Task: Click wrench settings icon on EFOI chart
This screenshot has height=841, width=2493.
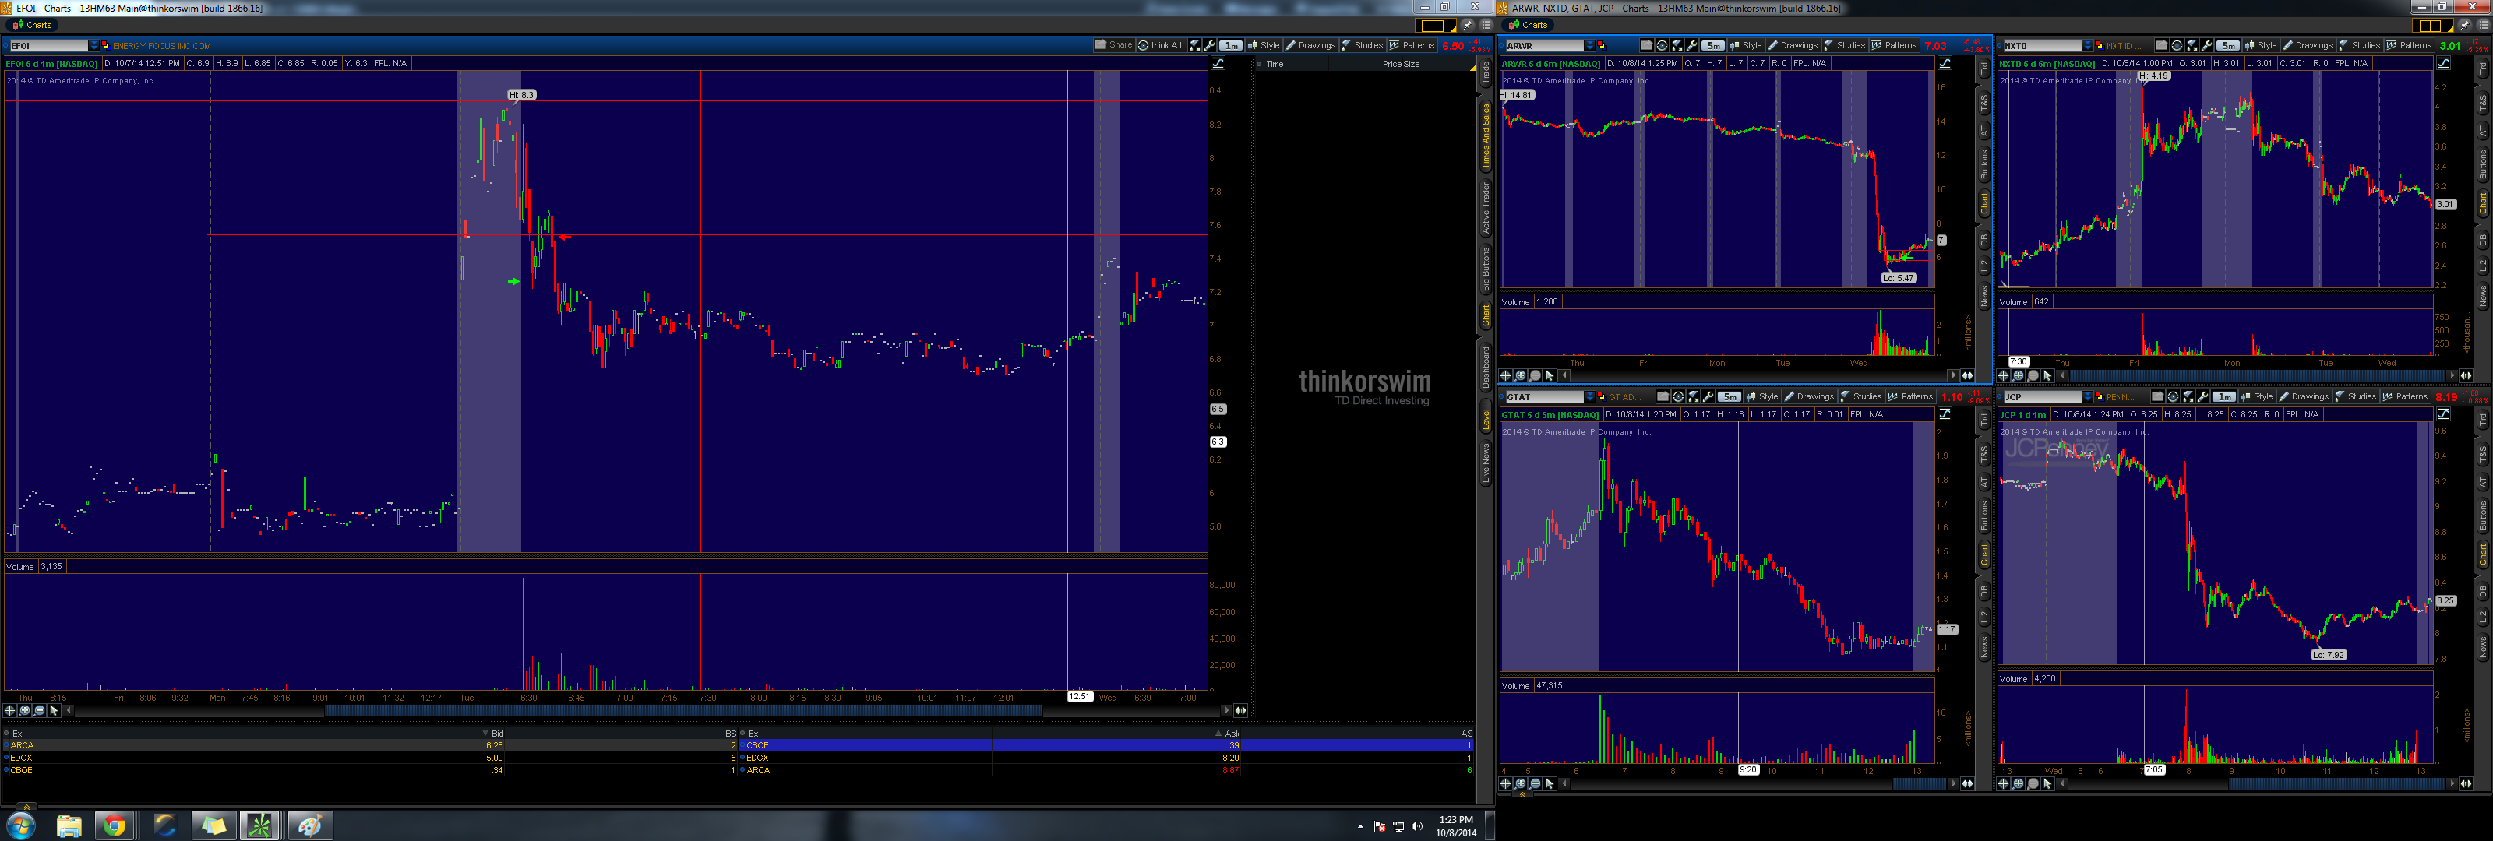Action: (x=1210, y=45)
